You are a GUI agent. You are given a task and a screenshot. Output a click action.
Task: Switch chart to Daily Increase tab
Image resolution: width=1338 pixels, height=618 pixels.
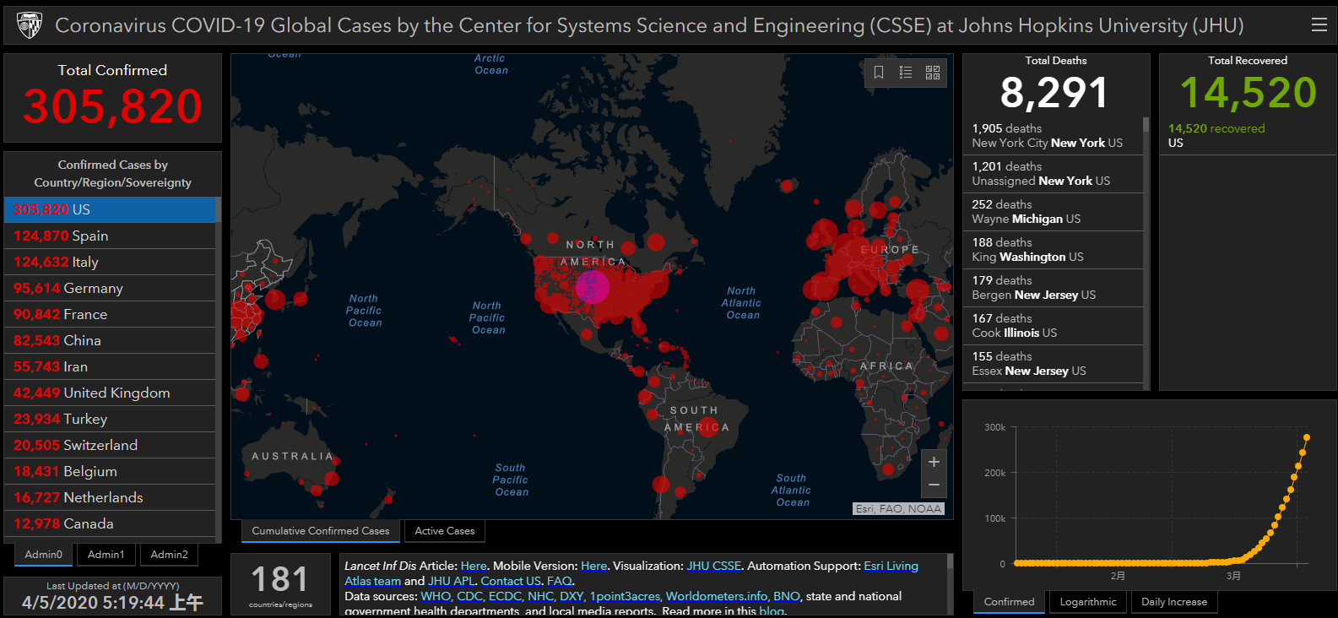[1174, 602]
